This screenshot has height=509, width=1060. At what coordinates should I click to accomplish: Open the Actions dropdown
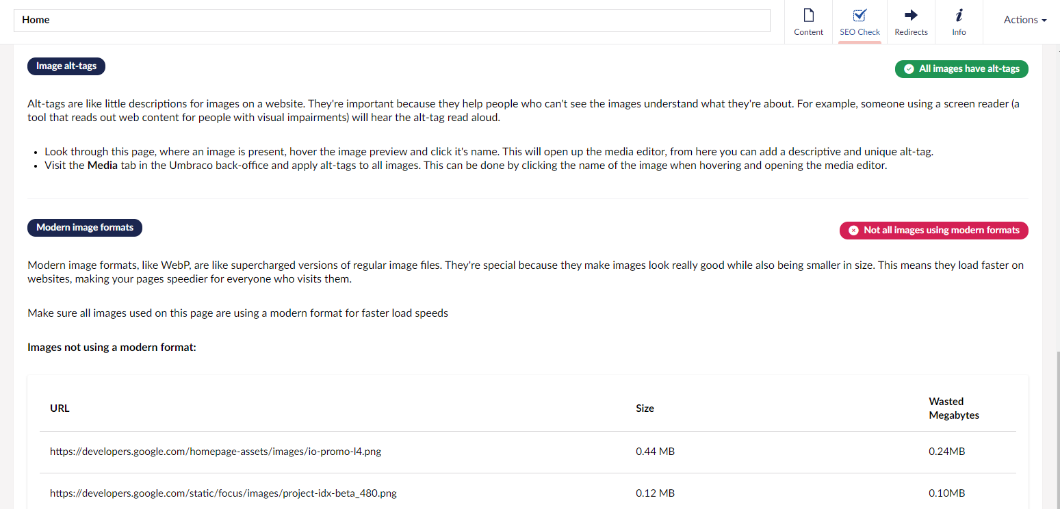point(1024,20)
